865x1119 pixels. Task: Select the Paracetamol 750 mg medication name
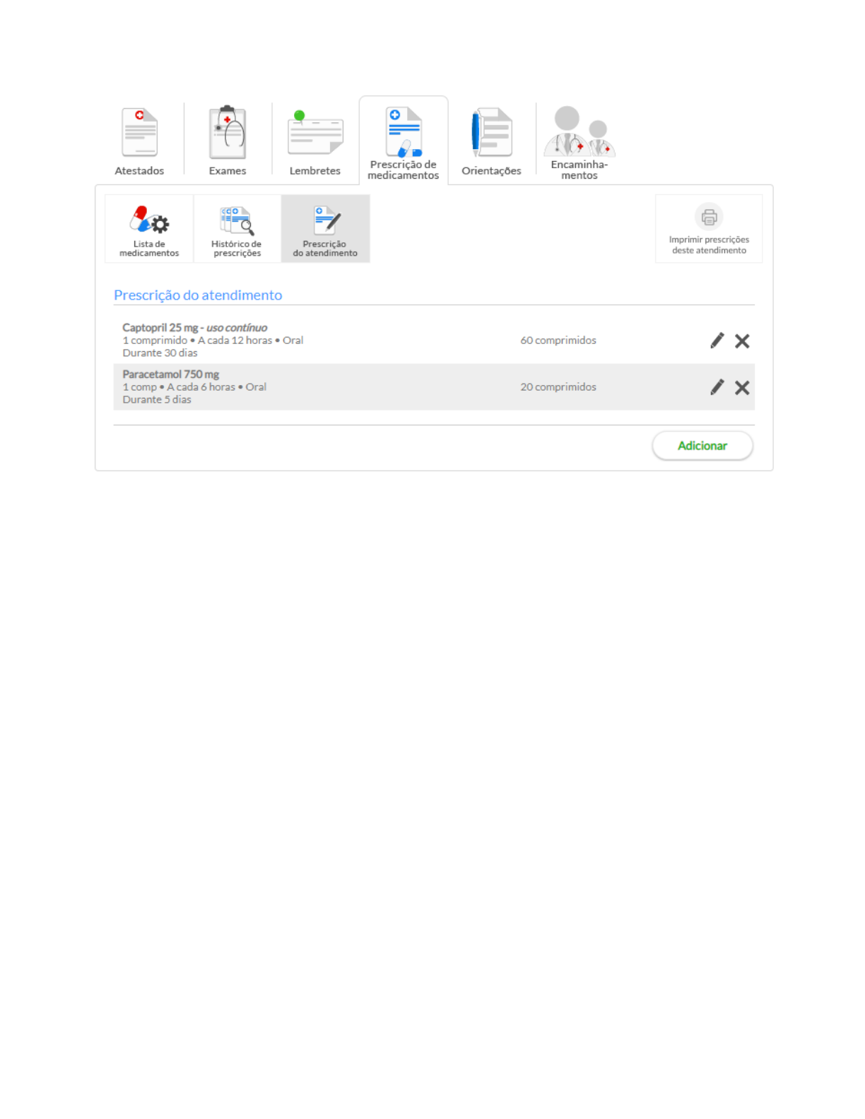[x=171, y=374]
